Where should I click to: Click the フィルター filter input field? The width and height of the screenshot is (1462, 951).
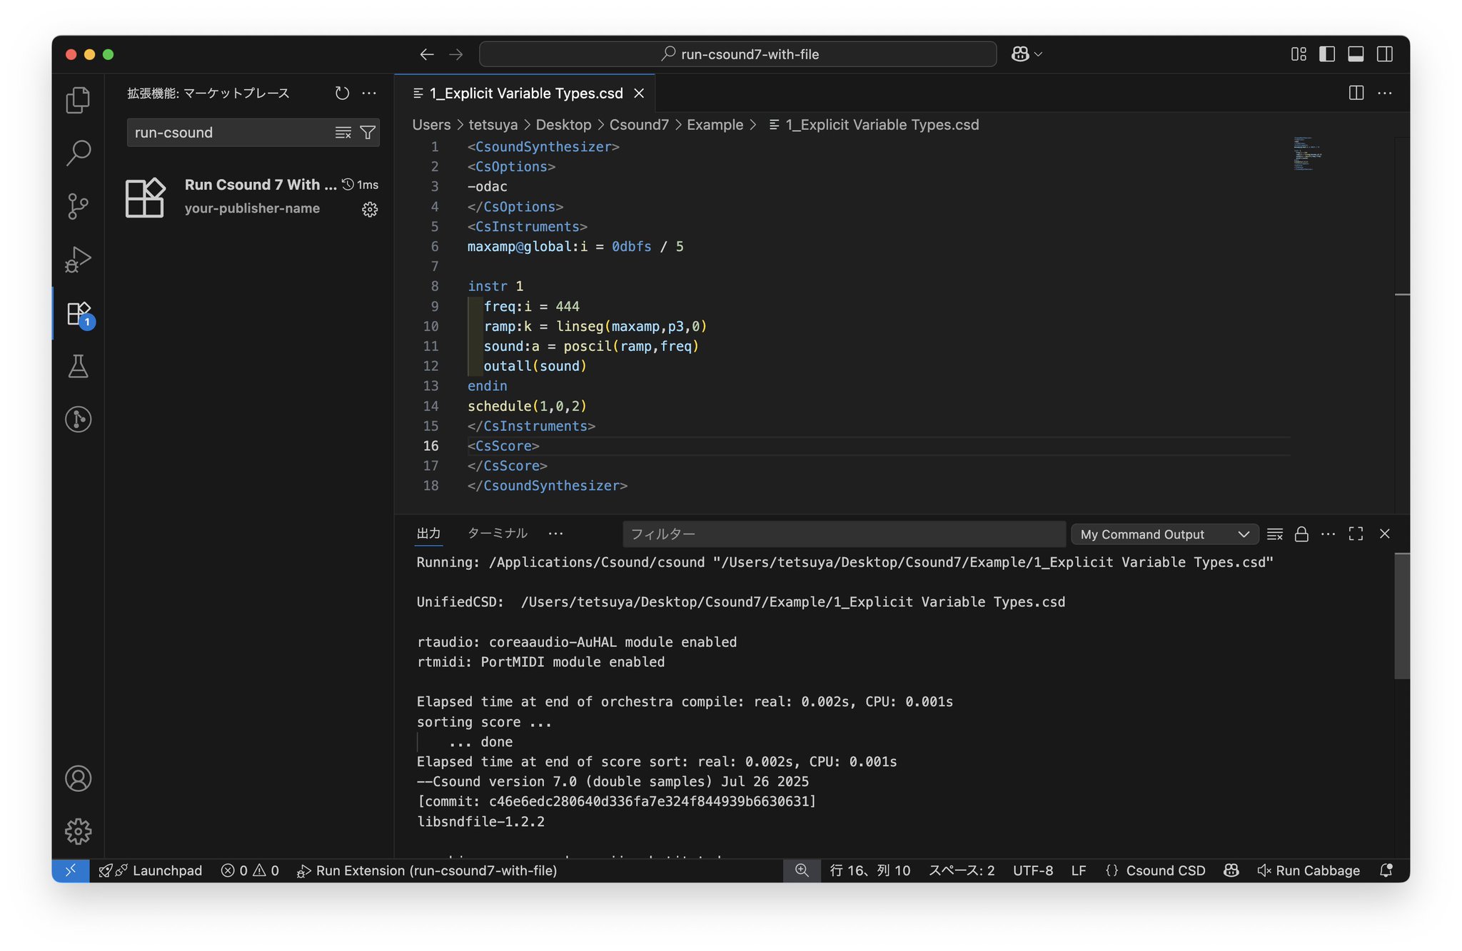844,534
